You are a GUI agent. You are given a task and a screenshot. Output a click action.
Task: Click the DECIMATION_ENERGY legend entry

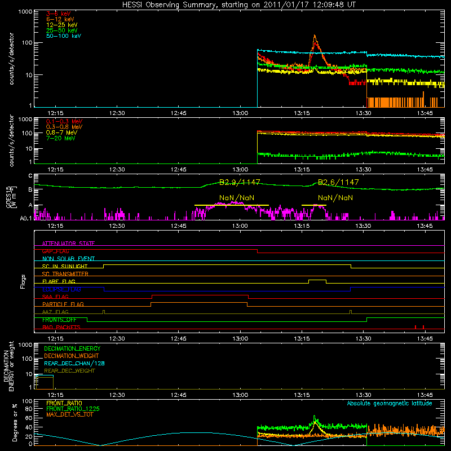(x=72, y=348)
